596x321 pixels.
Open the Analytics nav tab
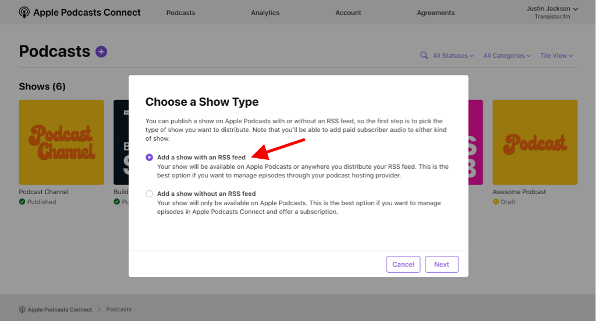tap(265, 13)
